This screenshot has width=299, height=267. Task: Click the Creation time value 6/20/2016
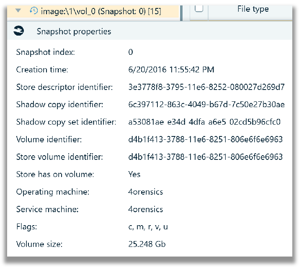(171, 69)
